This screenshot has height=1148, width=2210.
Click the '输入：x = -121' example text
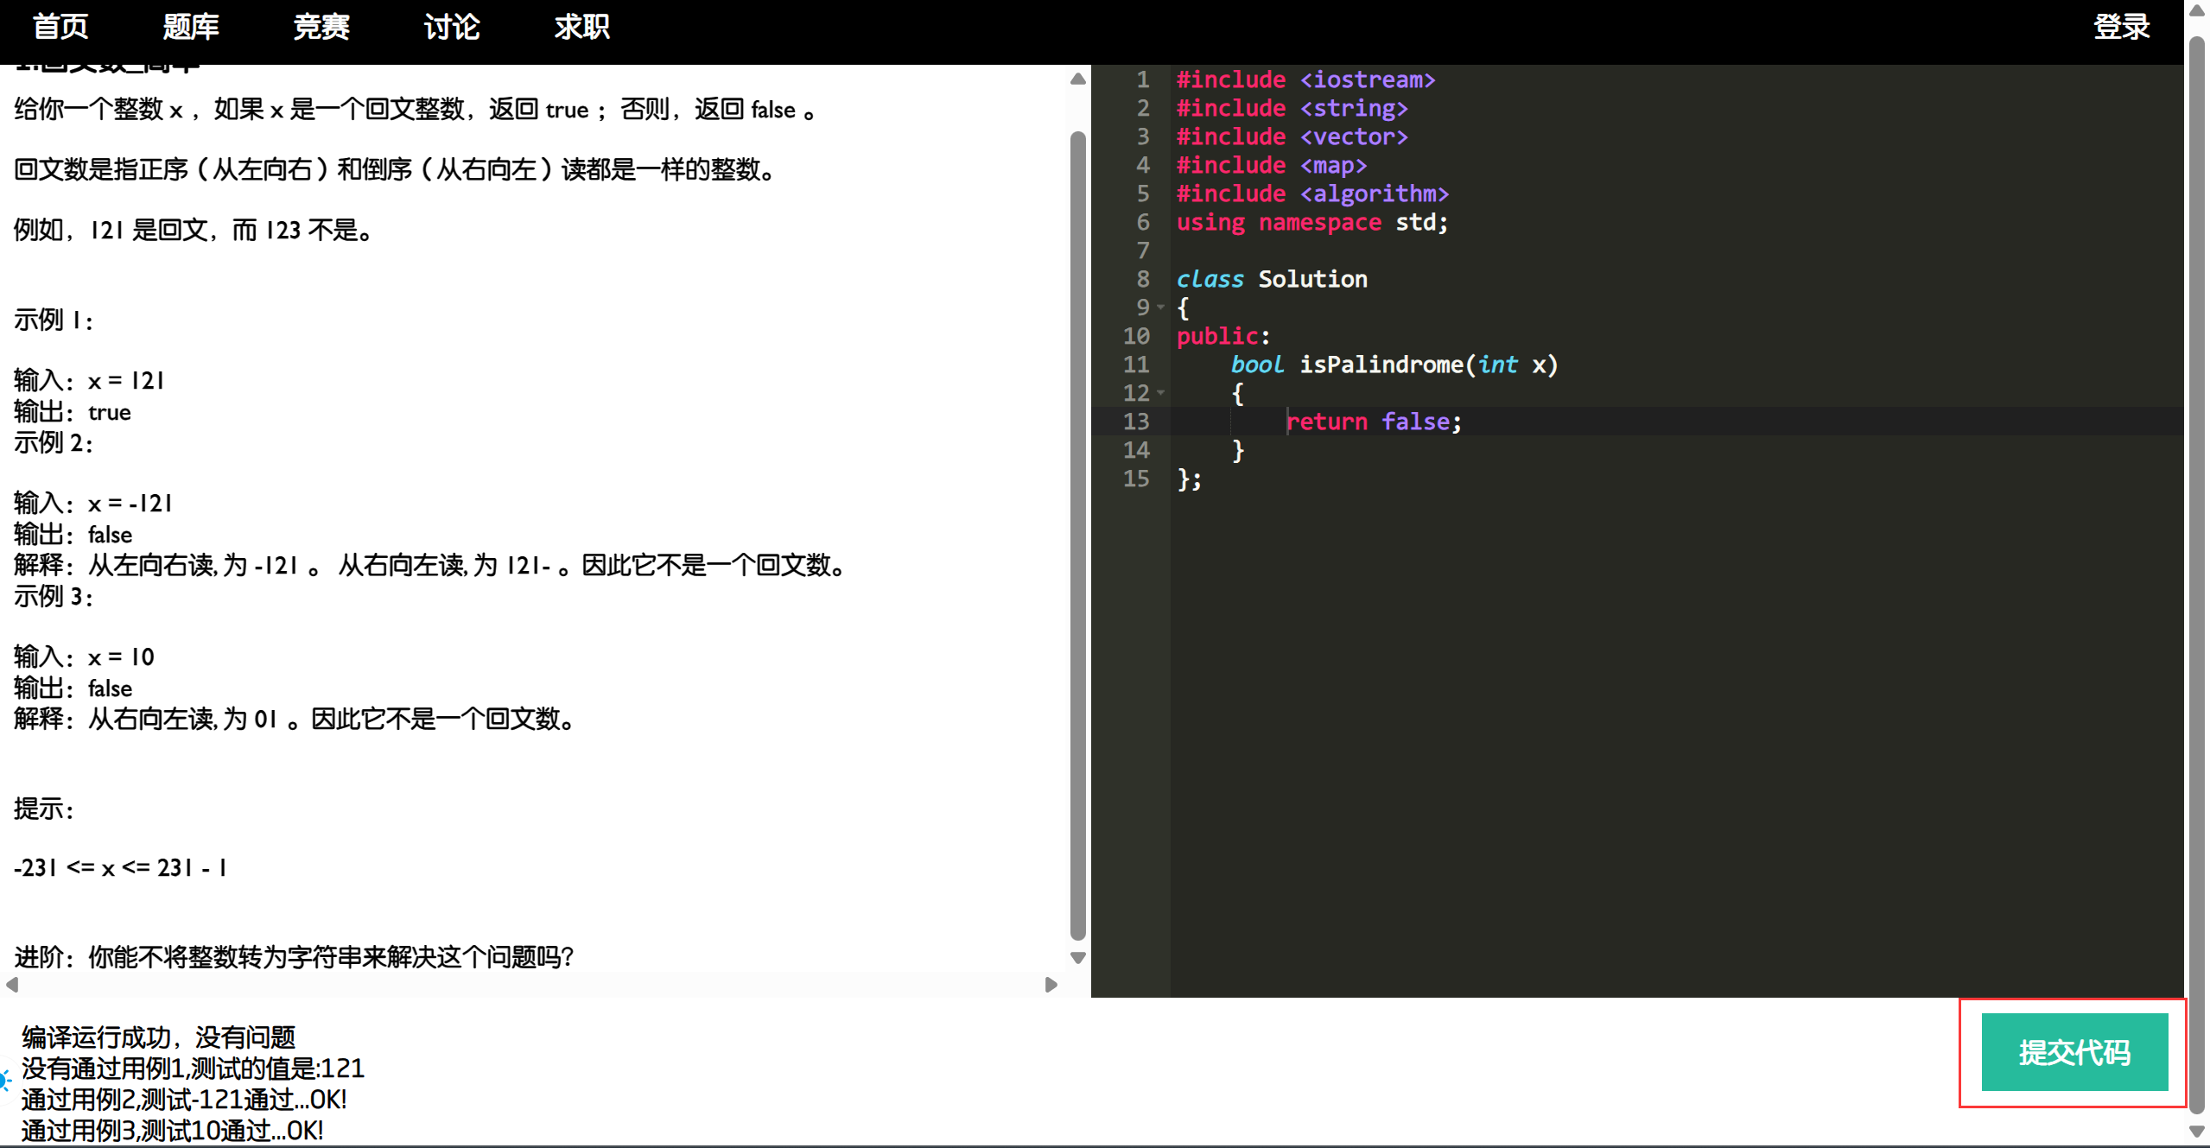[x=93, y=503]
